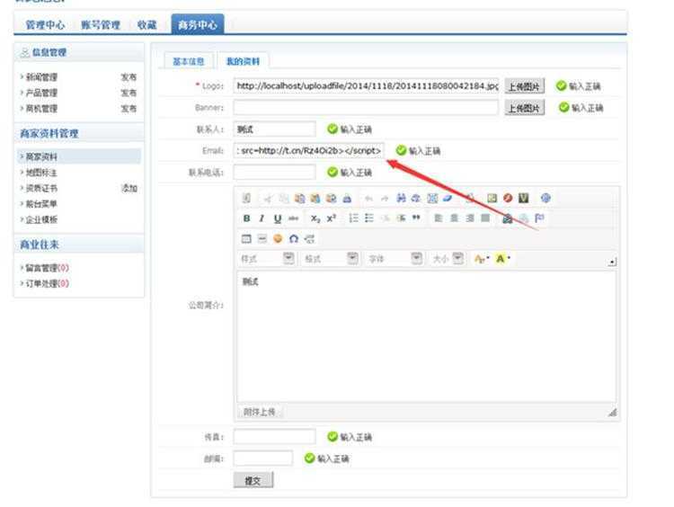The width and height of the screenshot is (674, 507).
Task: Open the text color picker
Action: (482, 259)
